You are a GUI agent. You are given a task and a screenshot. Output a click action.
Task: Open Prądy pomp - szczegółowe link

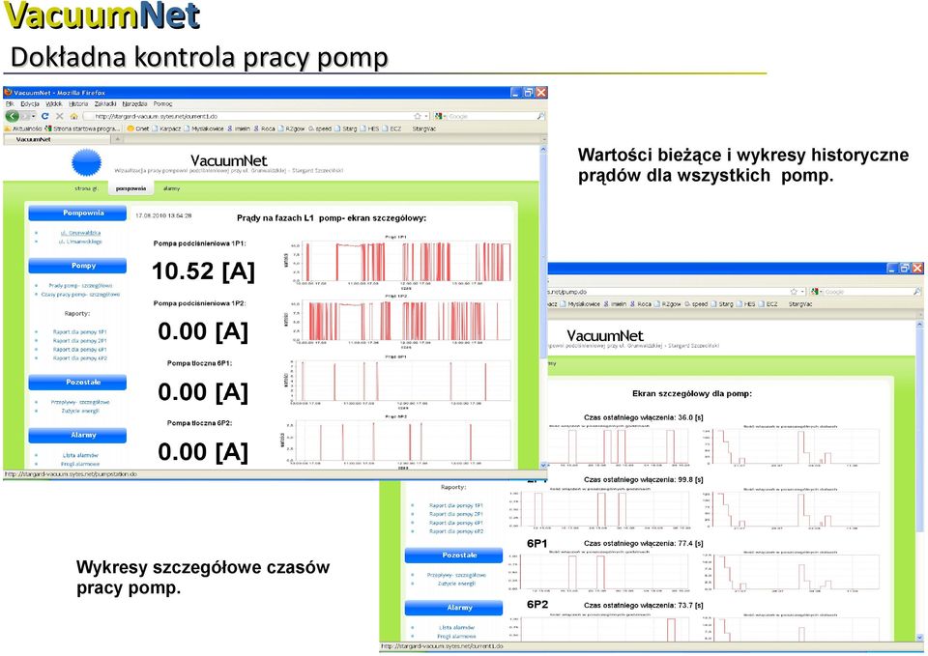click(80, 285)
